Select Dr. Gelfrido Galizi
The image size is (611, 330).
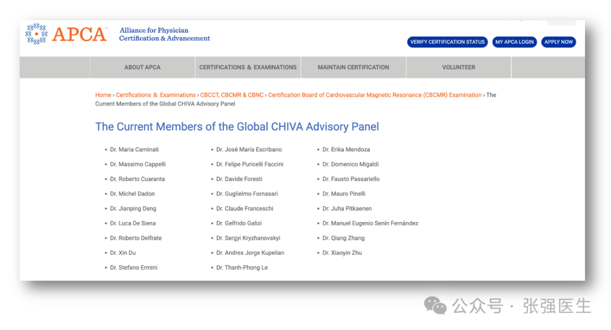(x=239, y=223)
